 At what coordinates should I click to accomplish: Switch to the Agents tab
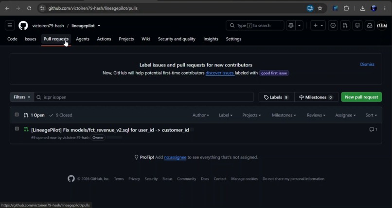tap(83, 39)
